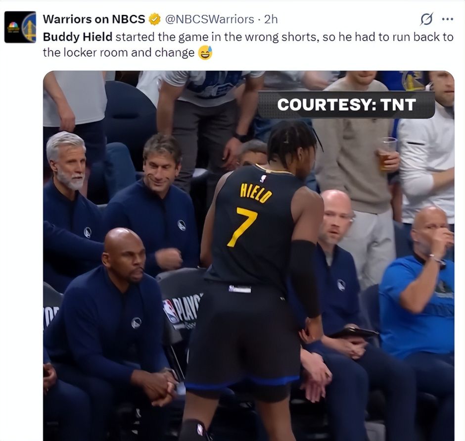Click the tweet body text about shorts
This screenshot has width=465, height=441.
(x=248, y=45)
